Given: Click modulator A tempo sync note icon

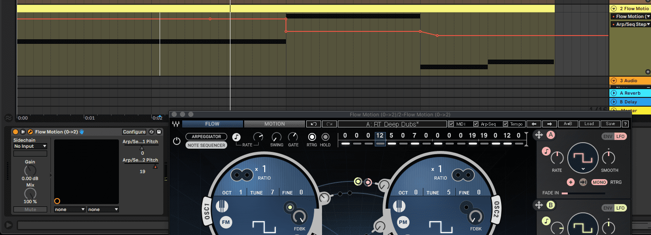Looking at the screenshot, I should [546, 151].
